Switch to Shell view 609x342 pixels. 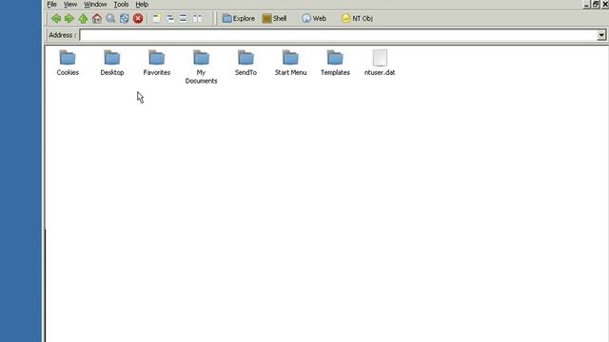[275, 18]
